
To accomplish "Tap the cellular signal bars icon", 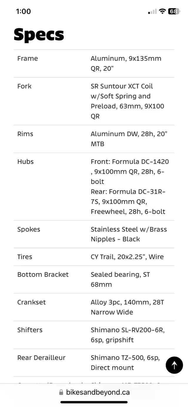I will [152, 11].
